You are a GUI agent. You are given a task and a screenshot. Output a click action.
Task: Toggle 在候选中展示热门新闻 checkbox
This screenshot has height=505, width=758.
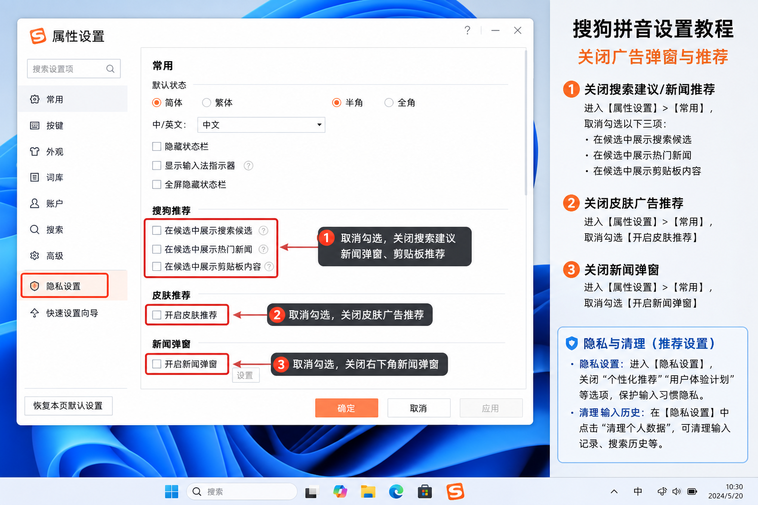(157, 249)
